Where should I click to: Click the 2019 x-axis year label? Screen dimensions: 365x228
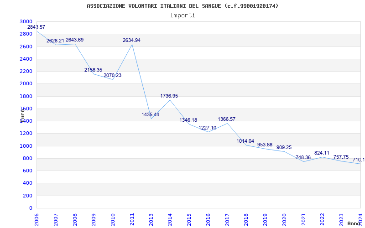[266, 219]
